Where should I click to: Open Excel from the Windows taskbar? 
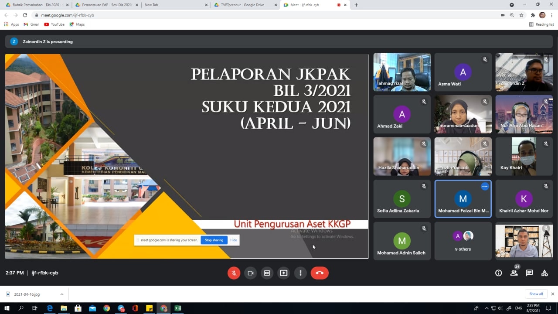[178, 308]
